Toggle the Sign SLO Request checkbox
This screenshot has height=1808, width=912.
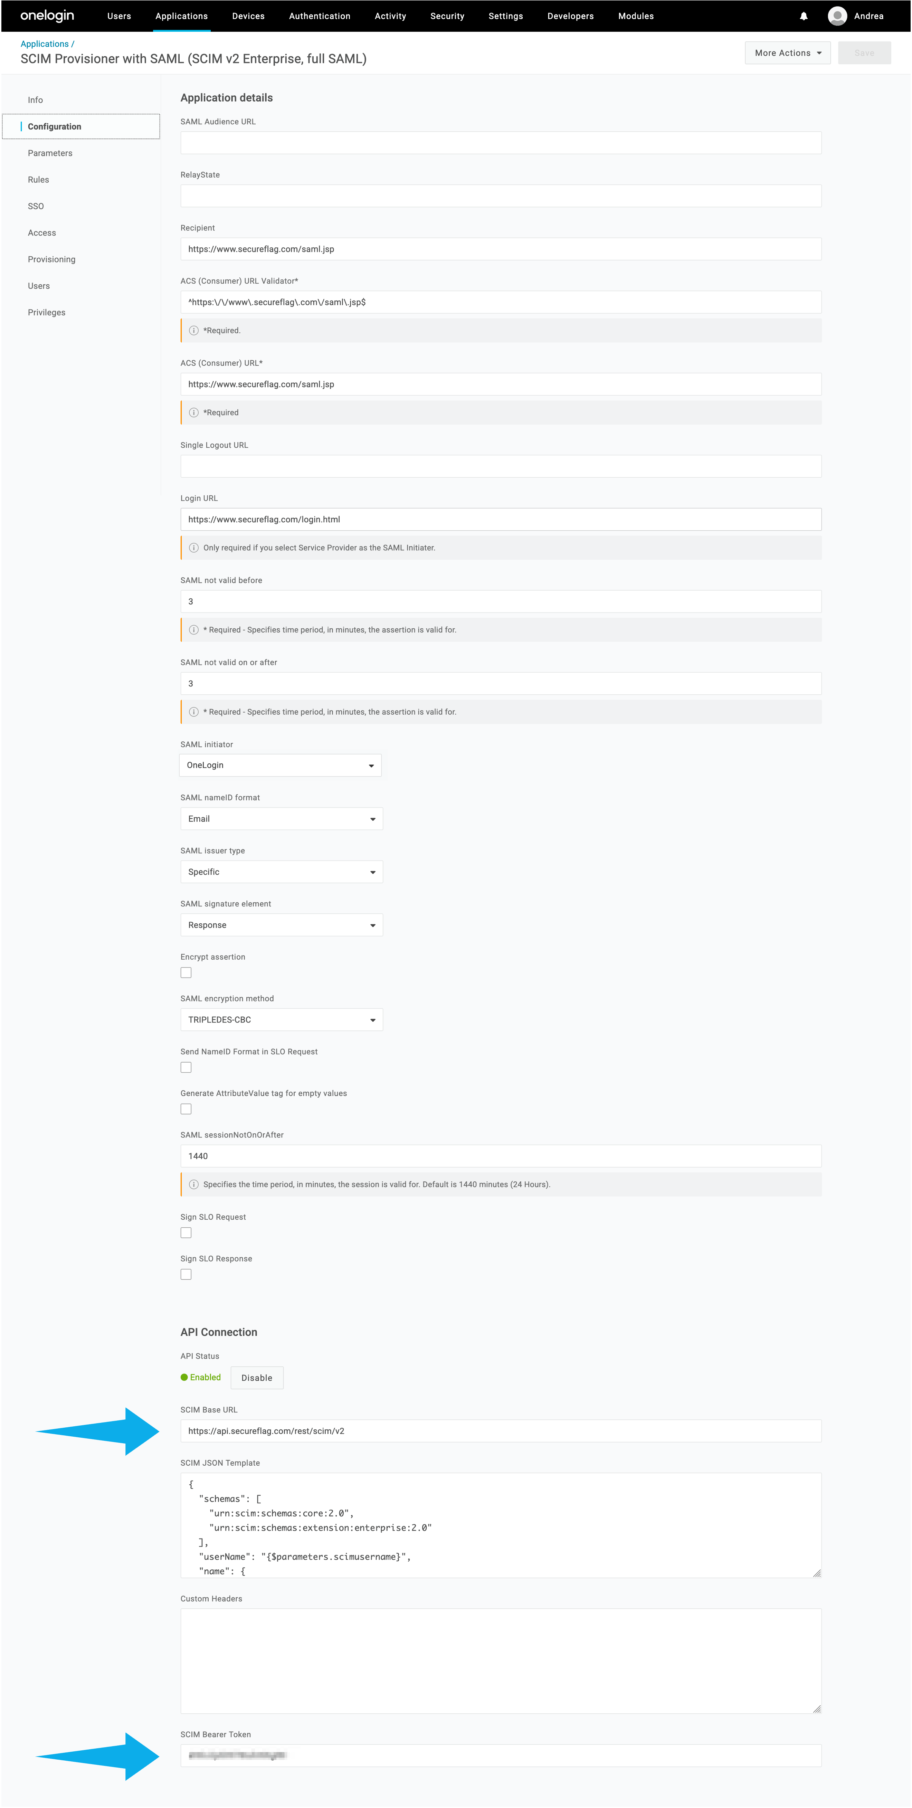[x=186, y=1233]
